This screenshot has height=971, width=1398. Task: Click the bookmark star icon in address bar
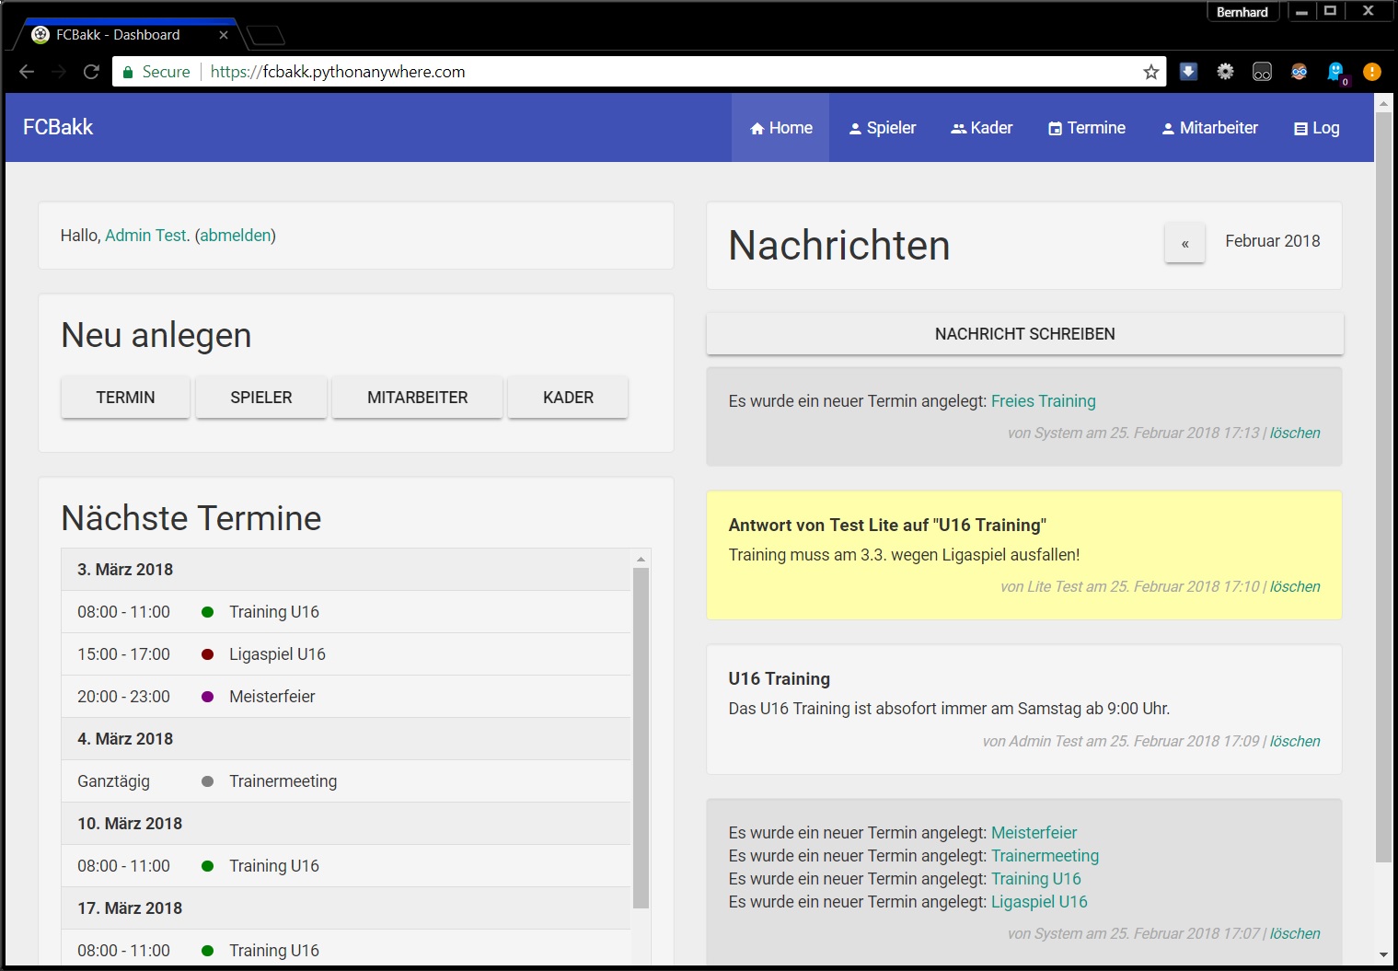(x=1150, y=72)
